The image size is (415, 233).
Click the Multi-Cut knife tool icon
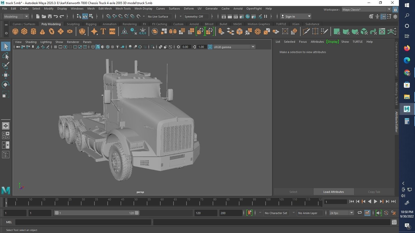pos(306,32)
